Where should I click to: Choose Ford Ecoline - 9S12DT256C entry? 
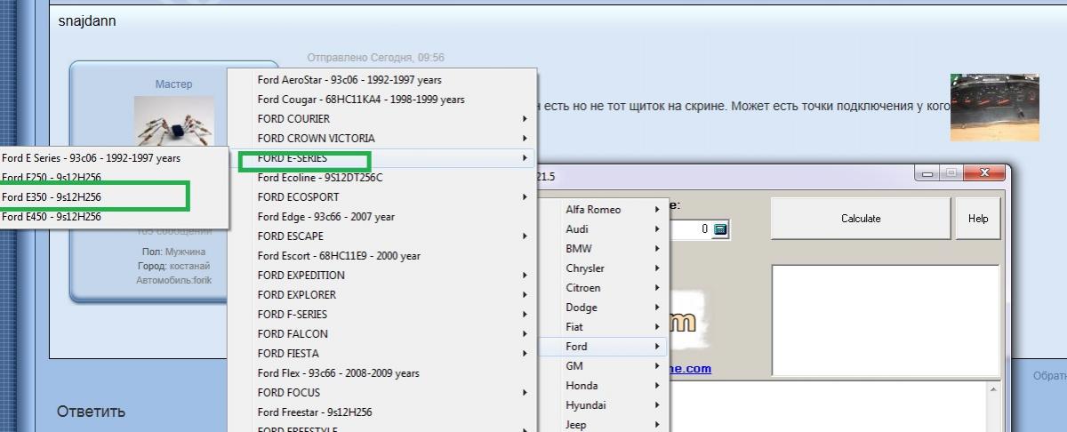click(382, 178)
